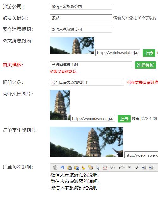Image resolution: width=158 pixels, height=197 pixels.
Task: Click the 首页模板 field showing 已选择模板 164
Action: (x=91, y=65)
